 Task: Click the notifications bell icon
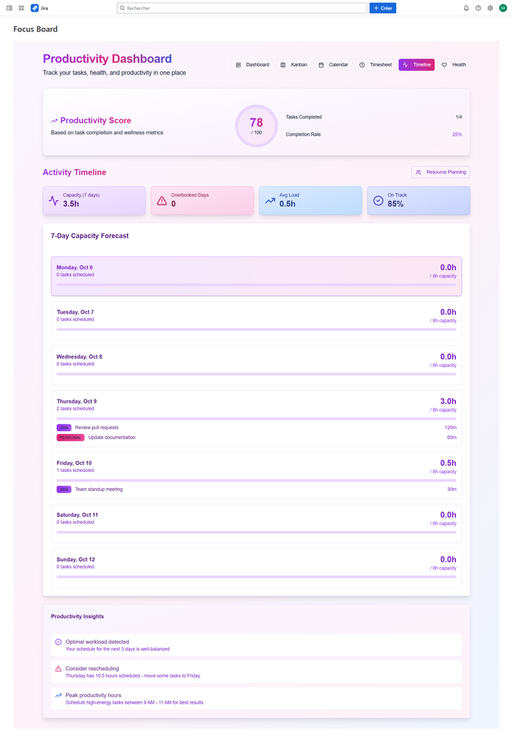coord(466,8)
